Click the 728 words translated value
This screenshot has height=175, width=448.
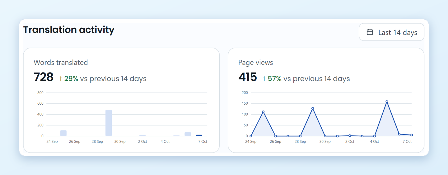coord(43,77)
